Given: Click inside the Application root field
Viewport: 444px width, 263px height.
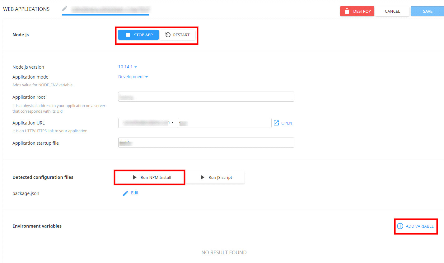Looking at the screenshot, I should (206, 96).
